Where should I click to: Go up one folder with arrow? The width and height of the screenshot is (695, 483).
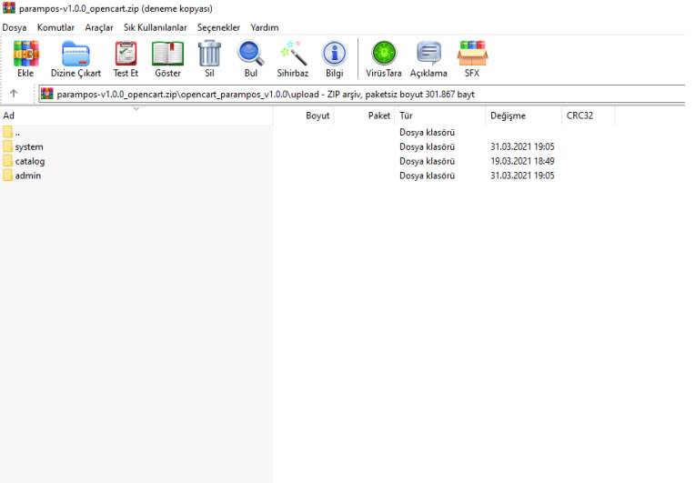point(14,94)
